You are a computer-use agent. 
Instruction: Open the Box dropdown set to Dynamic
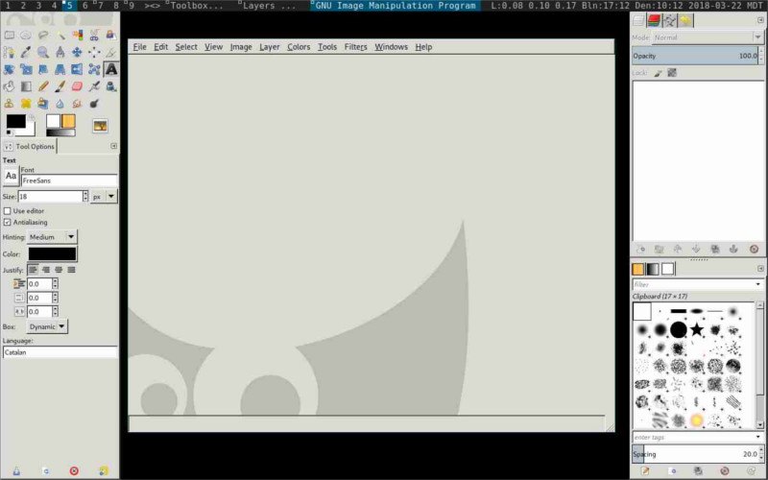point(48,326)
